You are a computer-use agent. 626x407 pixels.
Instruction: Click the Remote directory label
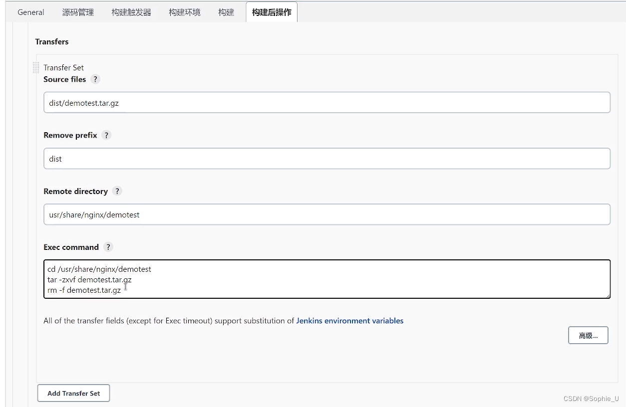pyautogui.click(x=75, y=191)
